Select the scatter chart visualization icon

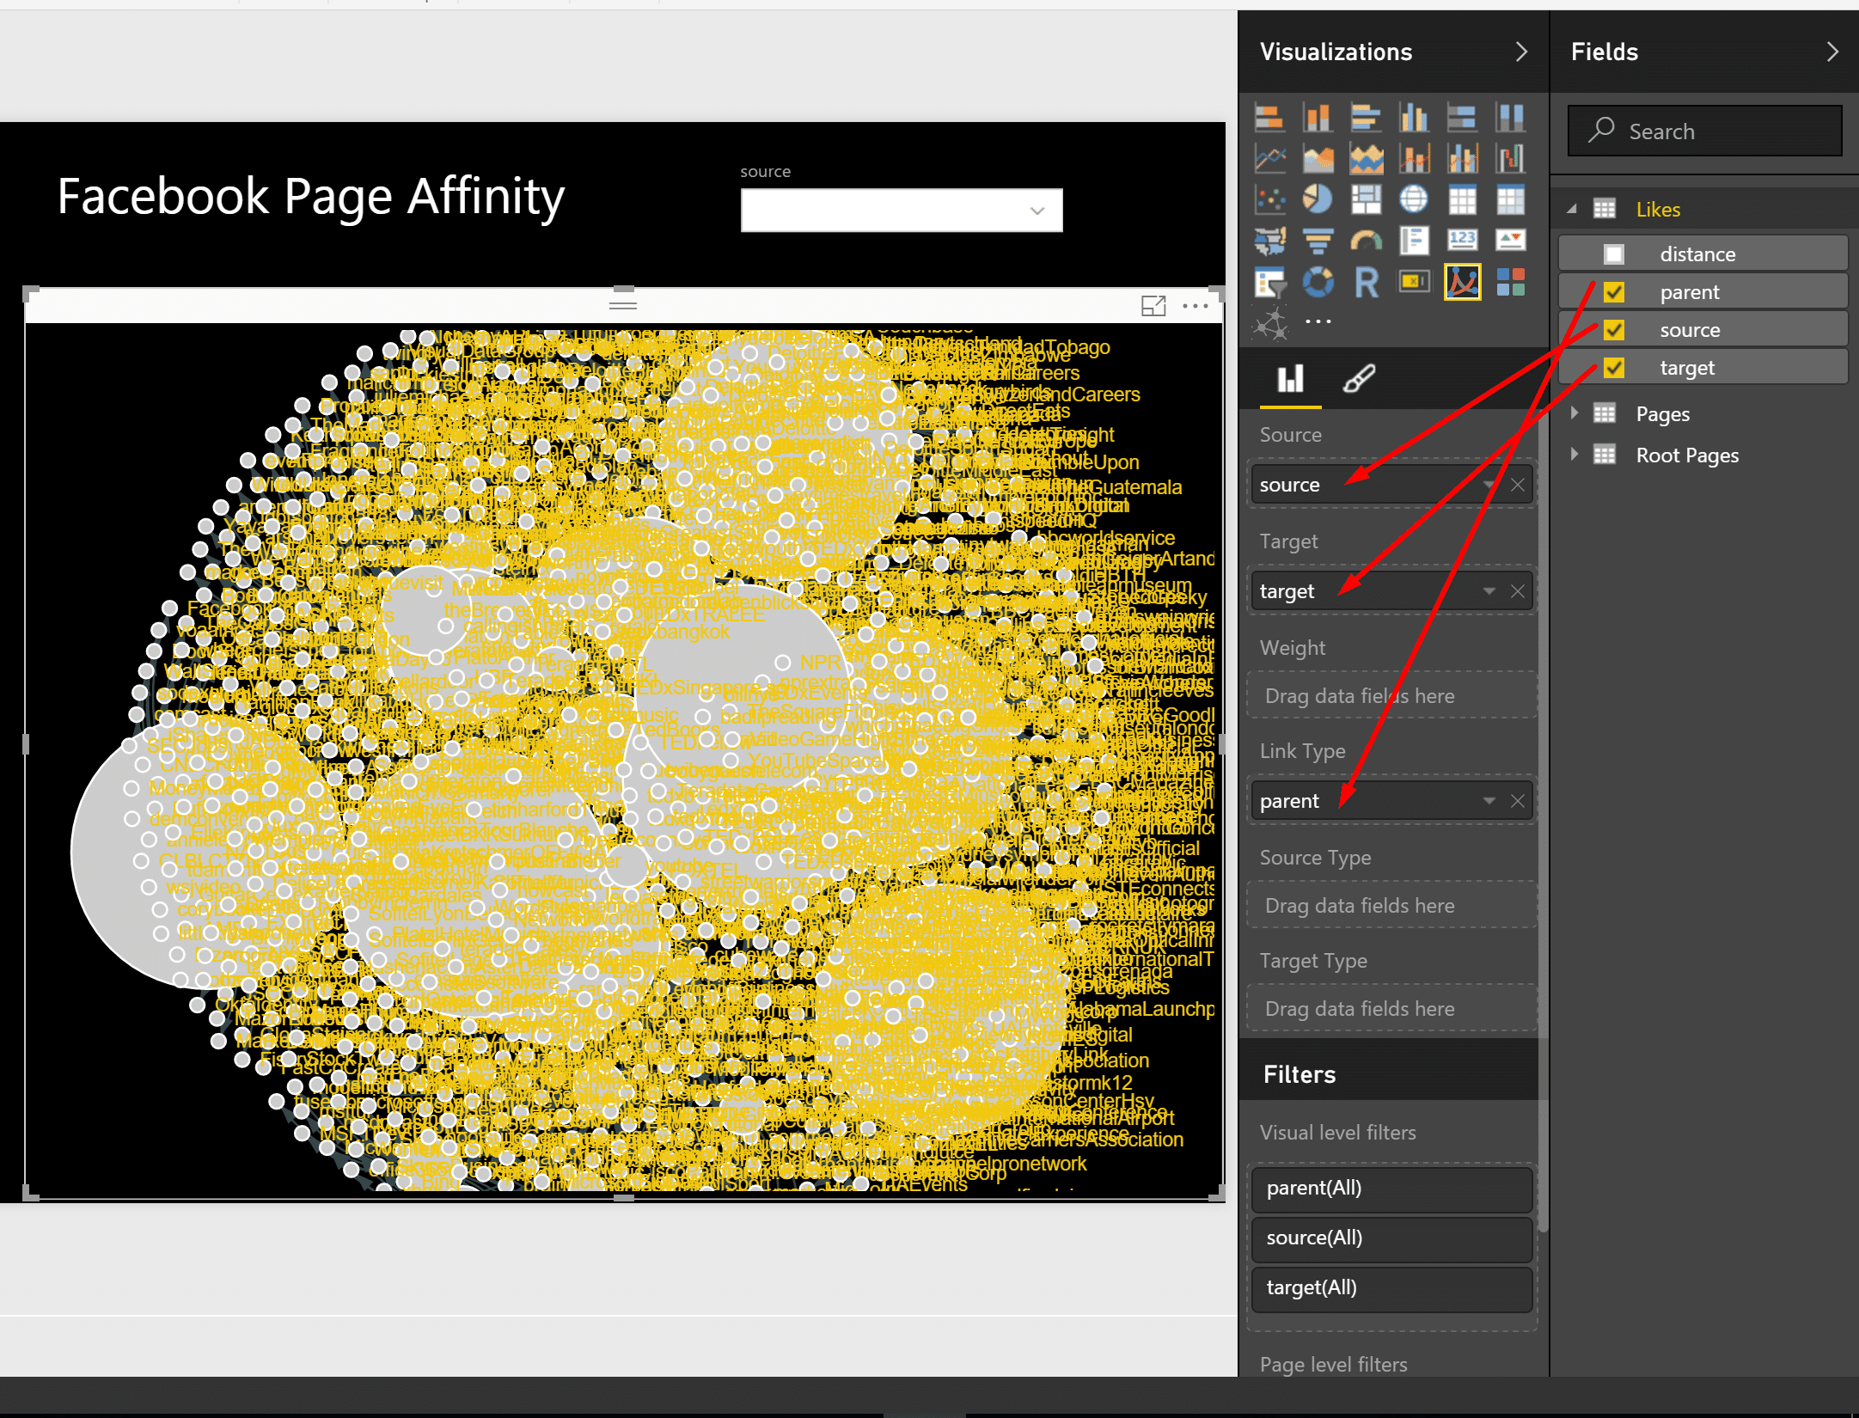pos(1269,199)
